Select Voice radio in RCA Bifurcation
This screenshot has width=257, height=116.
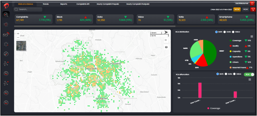click(x=234, y=74)
